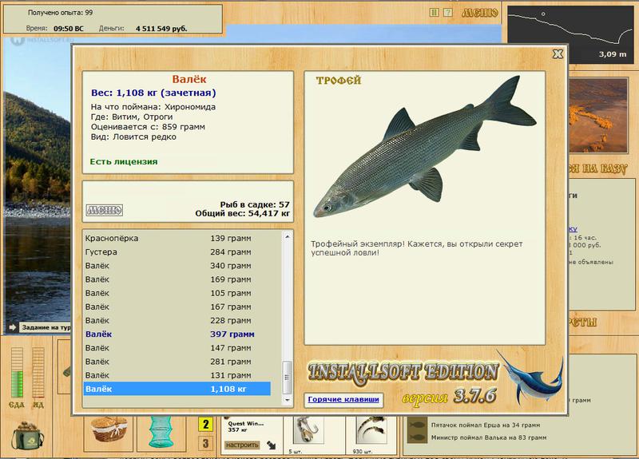Select the Валёк 340 грамм row
639x459 pixels.
pyautogui.click(x=177, y=266)
